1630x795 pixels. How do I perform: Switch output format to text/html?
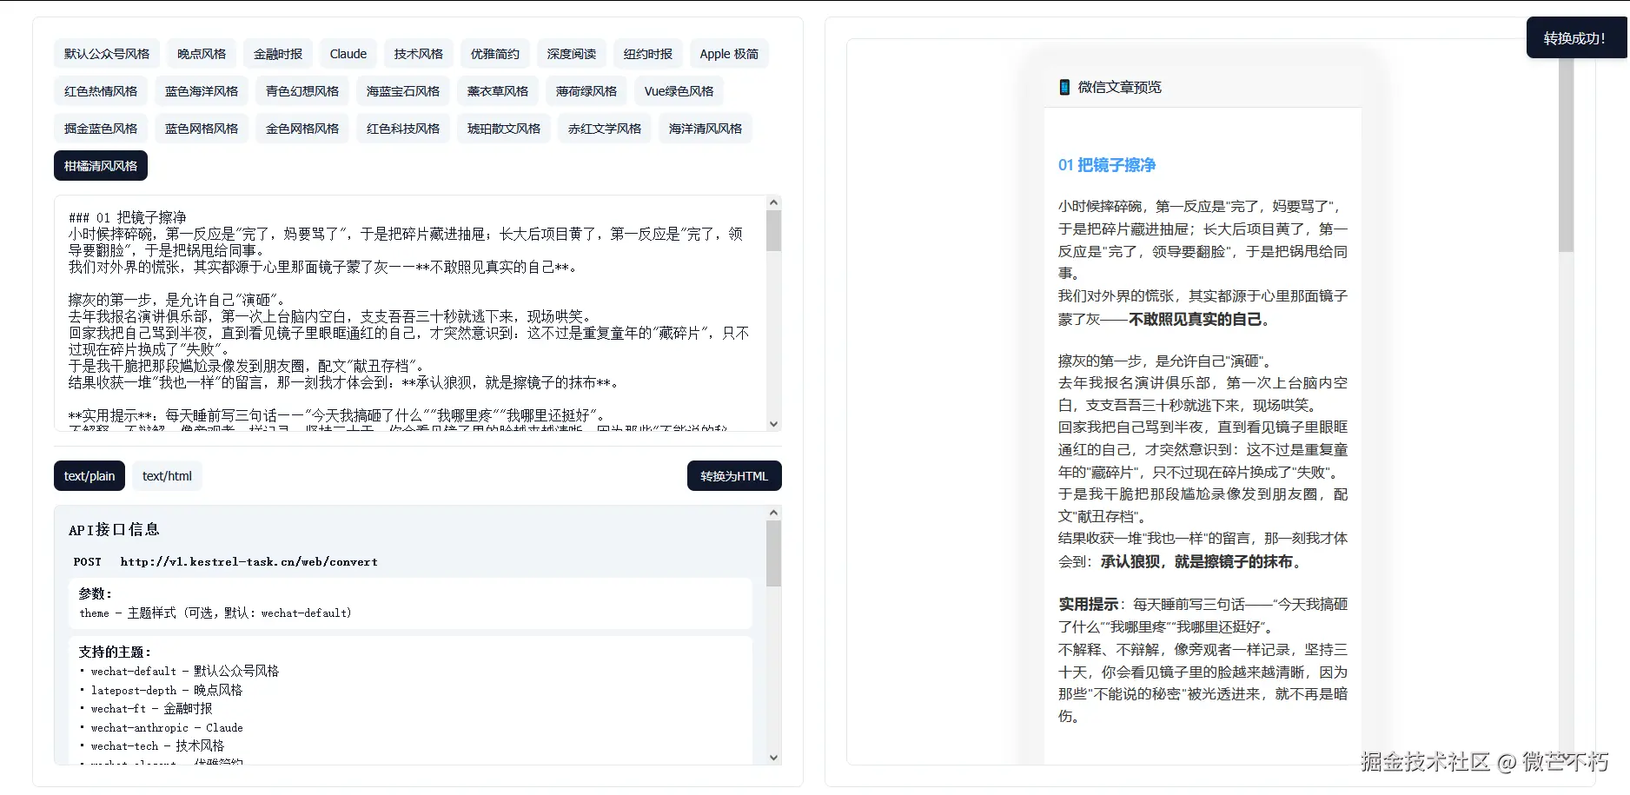(x=167, y=476)
